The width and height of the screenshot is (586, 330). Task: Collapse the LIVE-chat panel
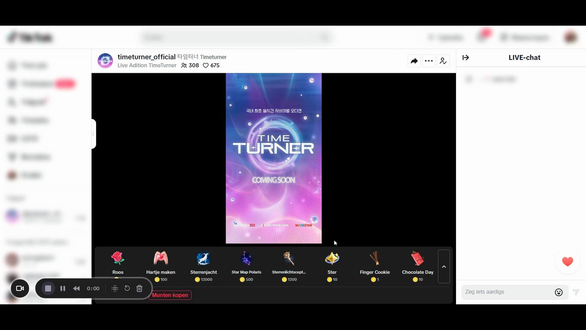(x=466, y=57)
